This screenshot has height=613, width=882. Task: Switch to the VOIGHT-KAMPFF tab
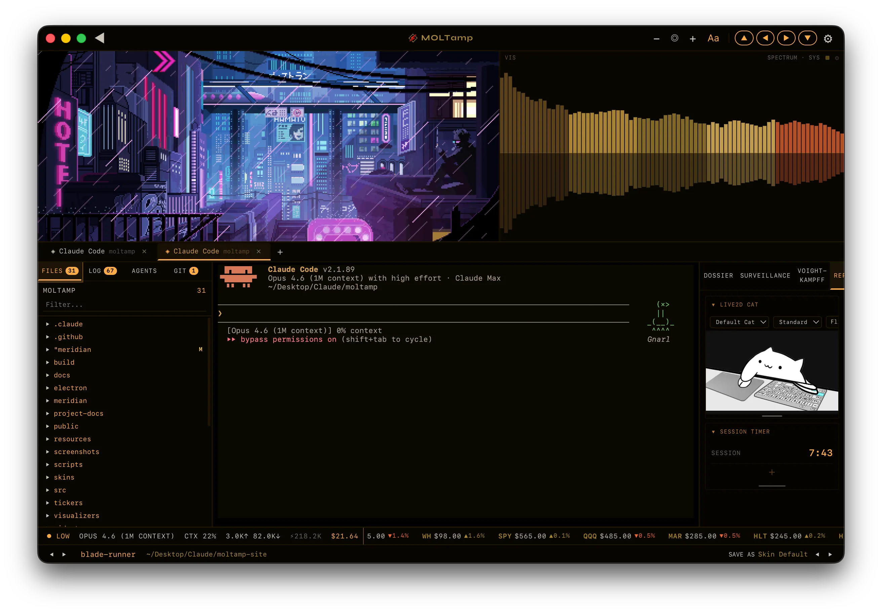pos(812,275)
